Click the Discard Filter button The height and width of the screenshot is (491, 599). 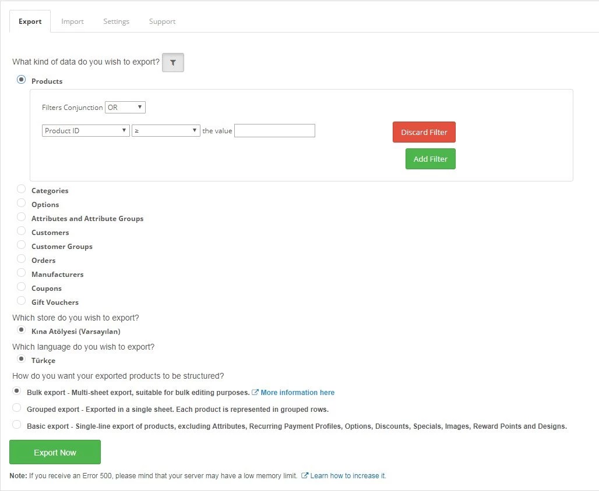click(424, 132)
